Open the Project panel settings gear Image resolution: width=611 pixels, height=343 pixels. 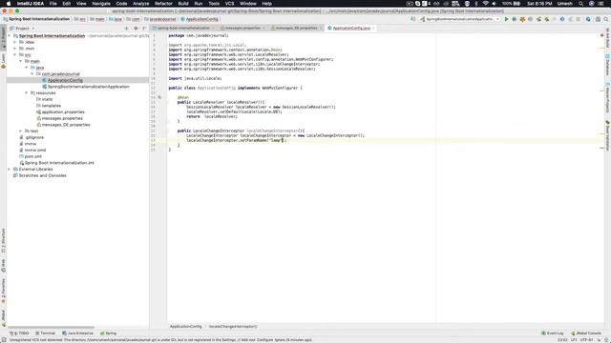(136, 29)
